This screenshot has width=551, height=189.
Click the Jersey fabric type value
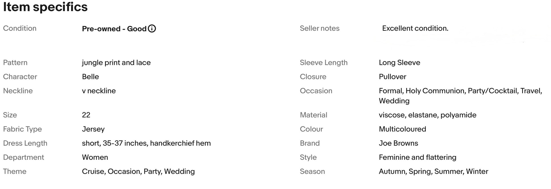(x=93, y=129)
